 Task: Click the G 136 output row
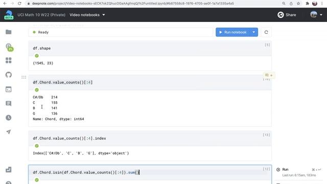point(45,113)
